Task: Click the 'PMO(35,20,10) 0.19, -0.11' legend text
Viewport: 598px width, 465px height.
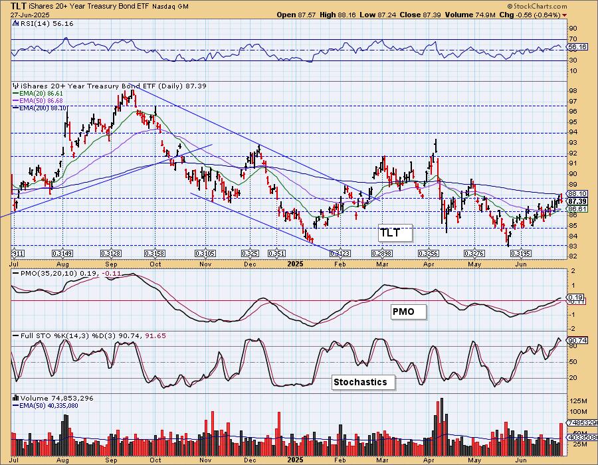Action: (x=71, y=273)
